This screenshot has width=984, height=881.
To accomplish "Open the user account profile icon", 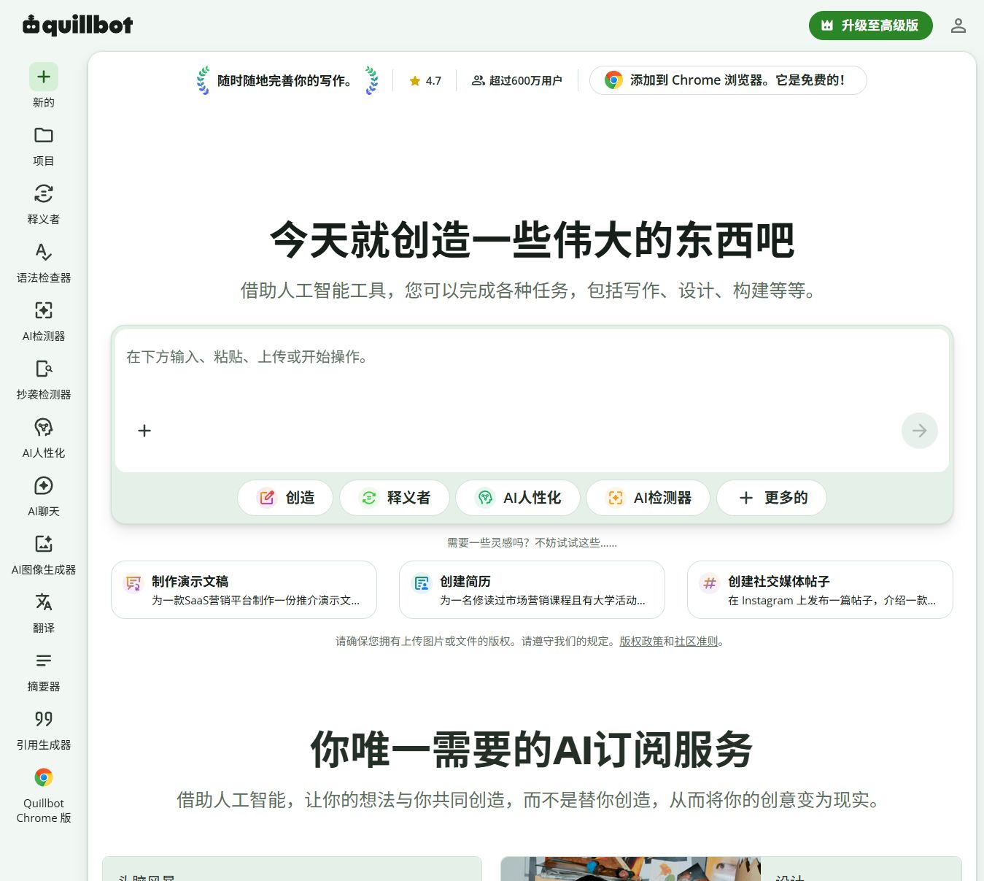I will tap(958, 26).
